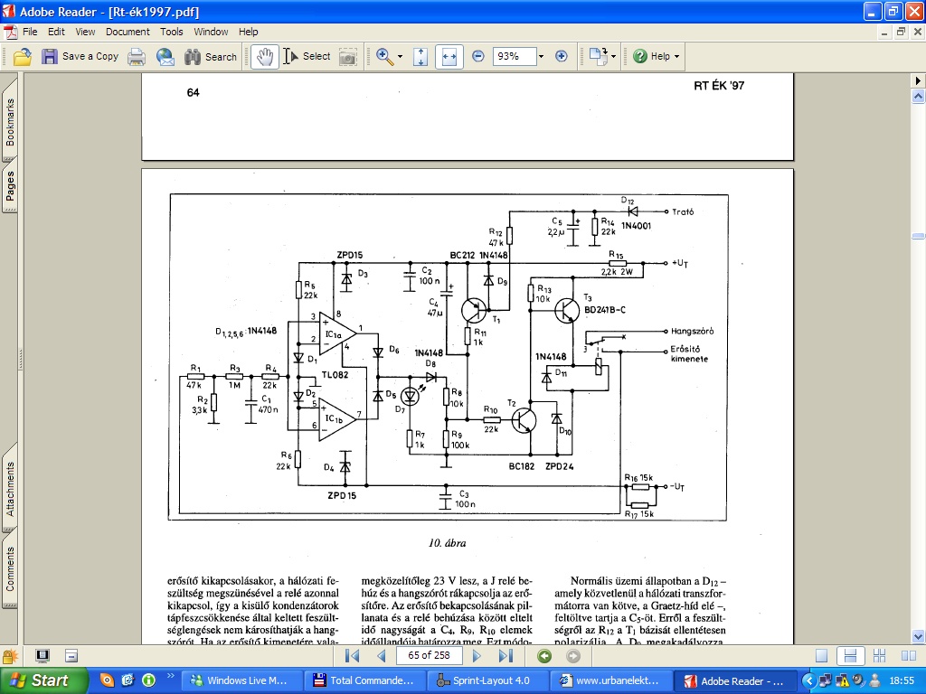Viewport: 926px width, 694px height.
Task: Go to the next page
Action: click(477, 656)
